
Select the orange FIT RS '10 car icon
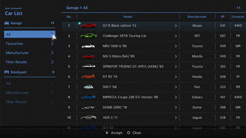click(x=88, y=77)
